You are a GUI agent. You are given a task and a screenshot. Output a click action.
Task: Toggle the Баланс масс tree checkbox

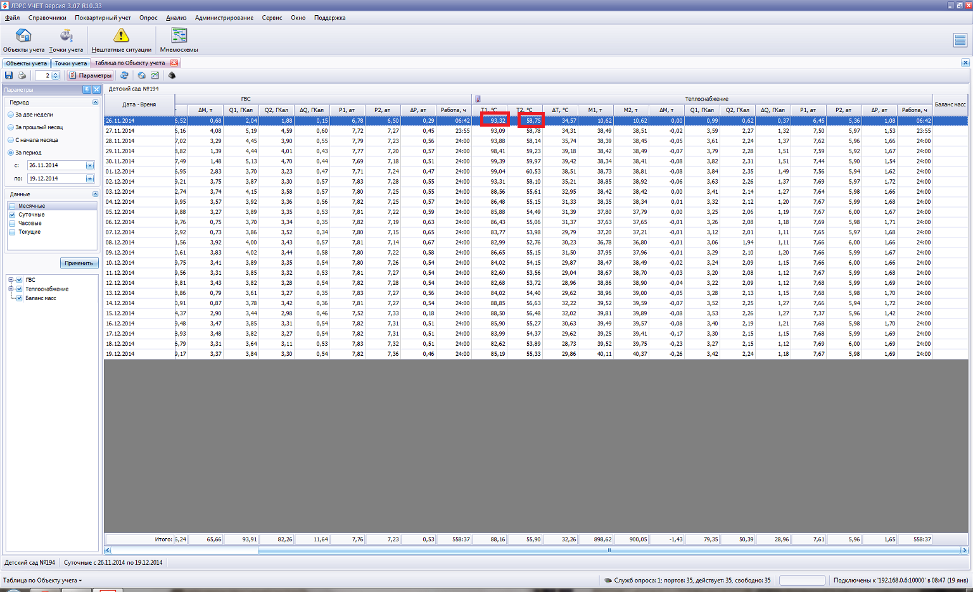19,298
